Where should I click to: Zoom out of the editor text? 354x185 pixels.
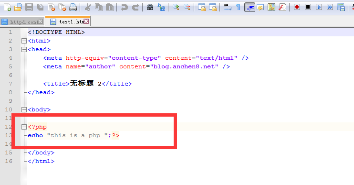187,8
